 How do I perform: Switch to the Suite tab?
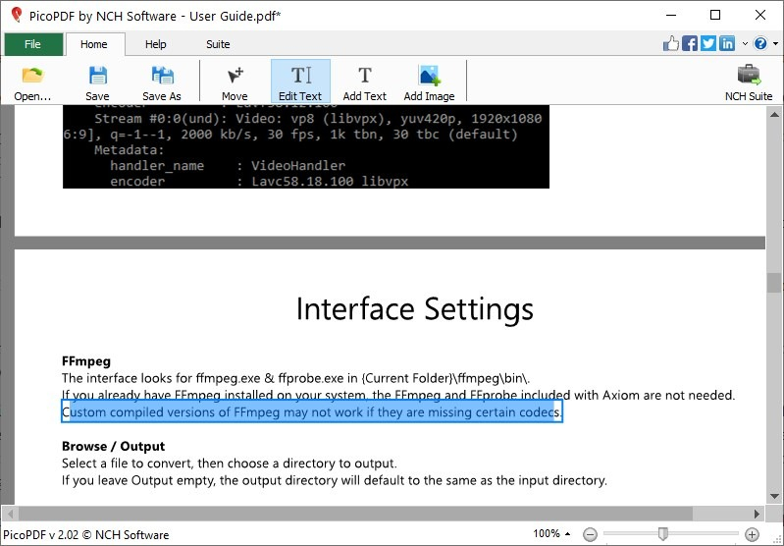point(218,44)
